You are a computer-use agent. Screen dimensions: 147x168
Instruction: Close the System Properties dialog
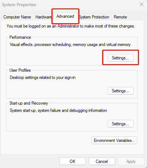pos(142,4)
